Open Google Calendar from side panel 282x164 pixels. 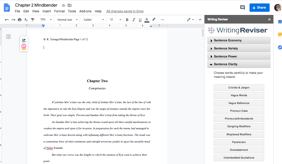(279, 22)
